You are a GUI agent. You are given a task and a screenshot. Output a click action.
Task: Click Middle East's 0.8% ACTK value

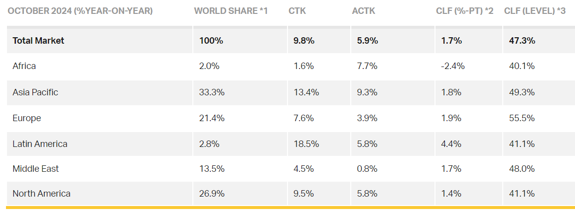pyautogui.click(x=368, y=169)
